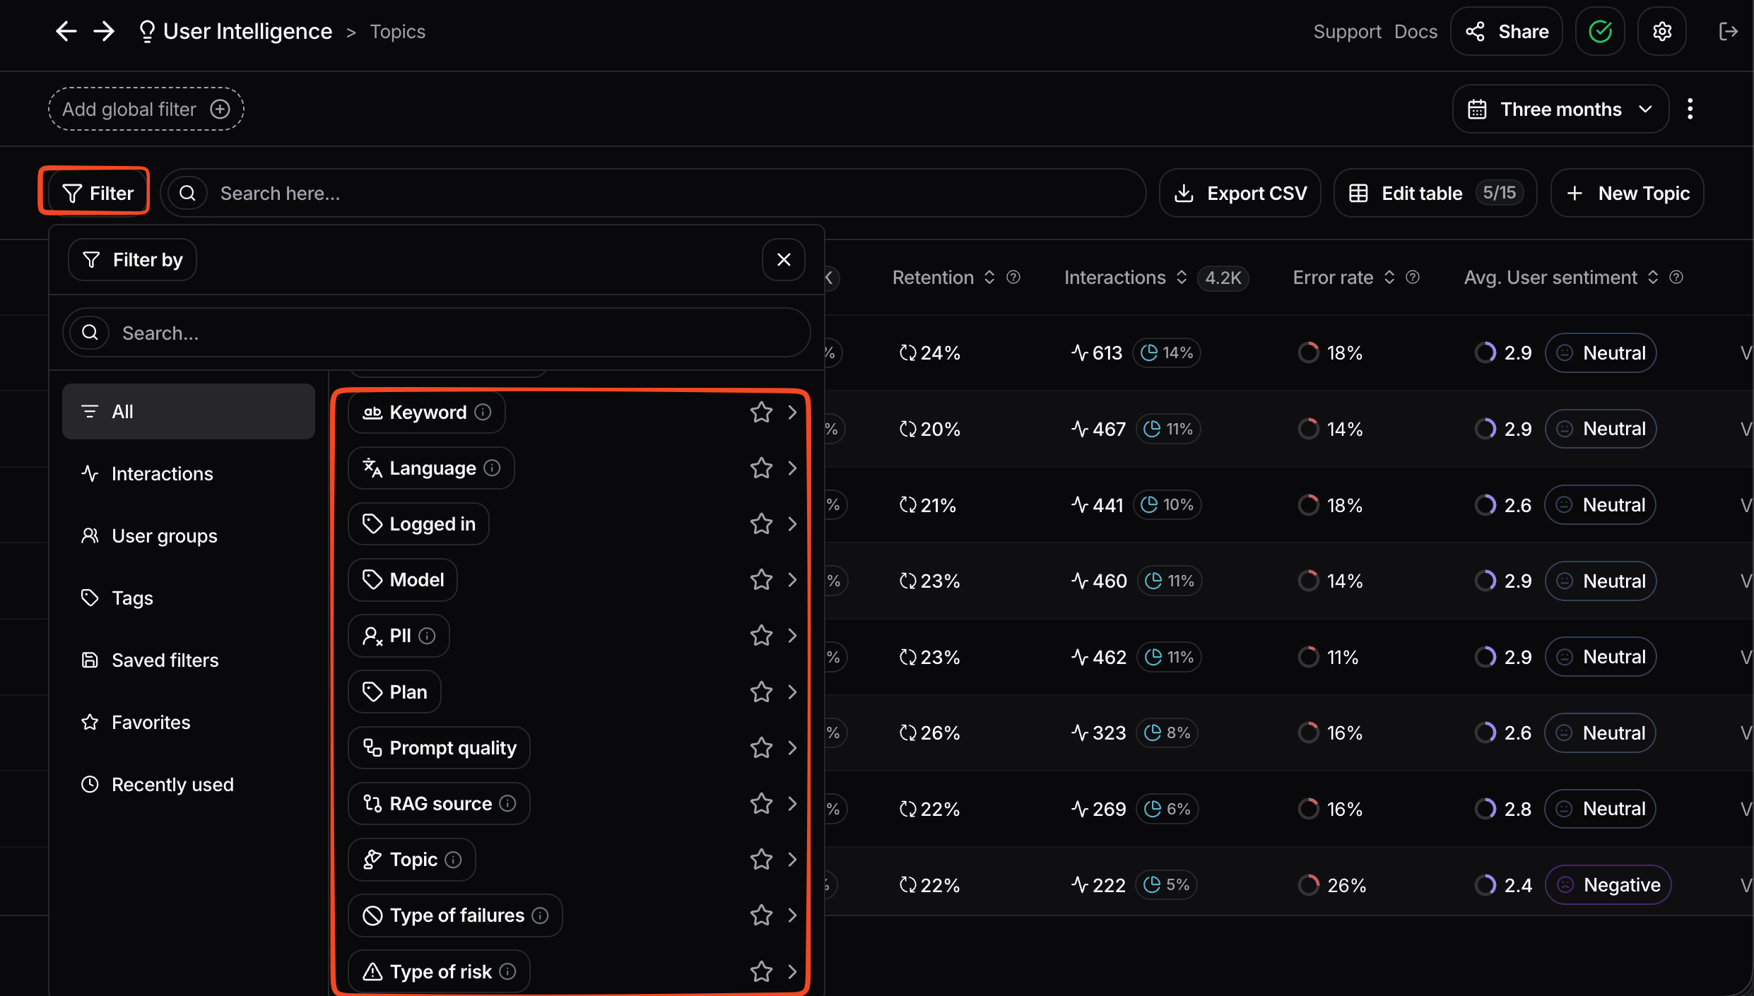Click the logout icon
The width and height of the screenshot is (1754, 996).
click(x=1728, y=31)
